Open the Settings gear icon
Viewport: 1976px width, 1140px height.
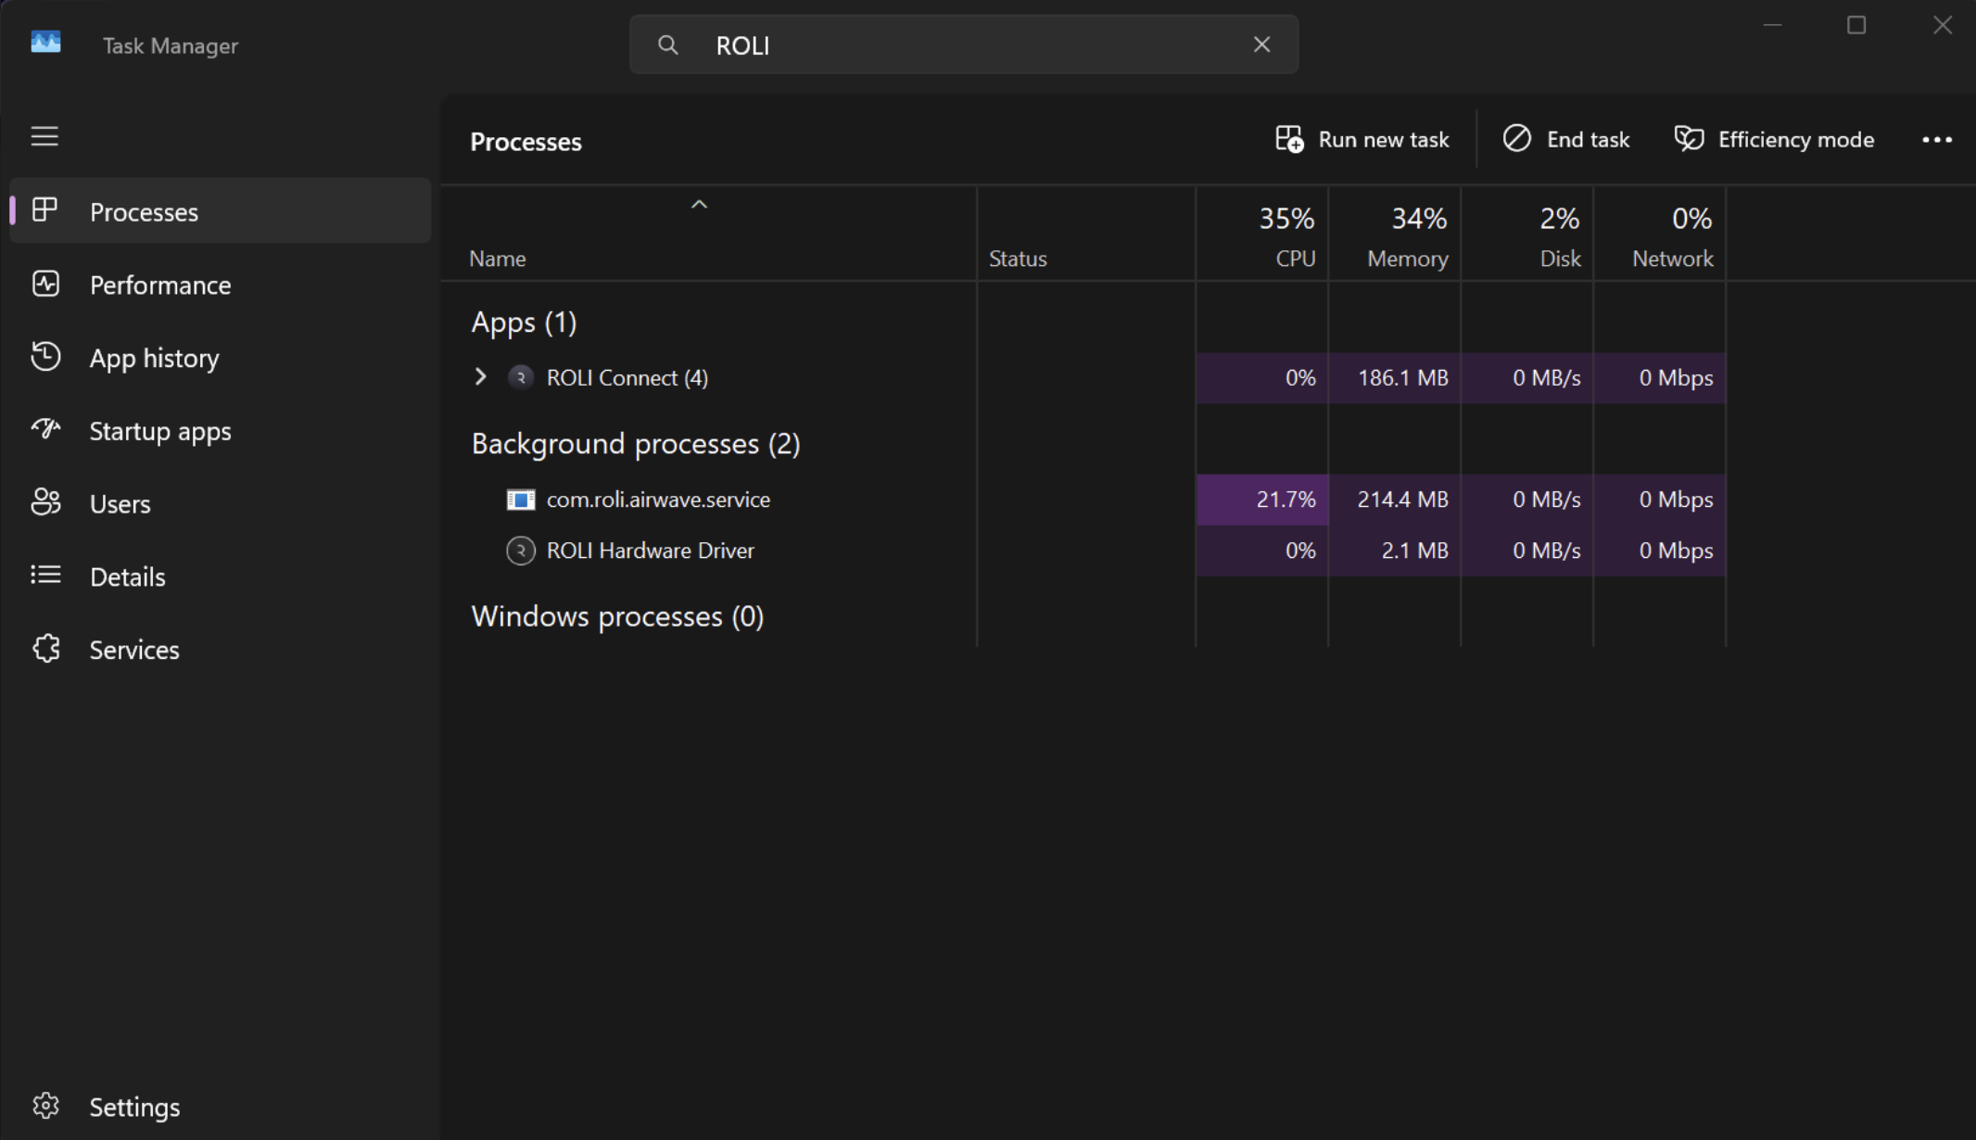tap(45, 1106)
